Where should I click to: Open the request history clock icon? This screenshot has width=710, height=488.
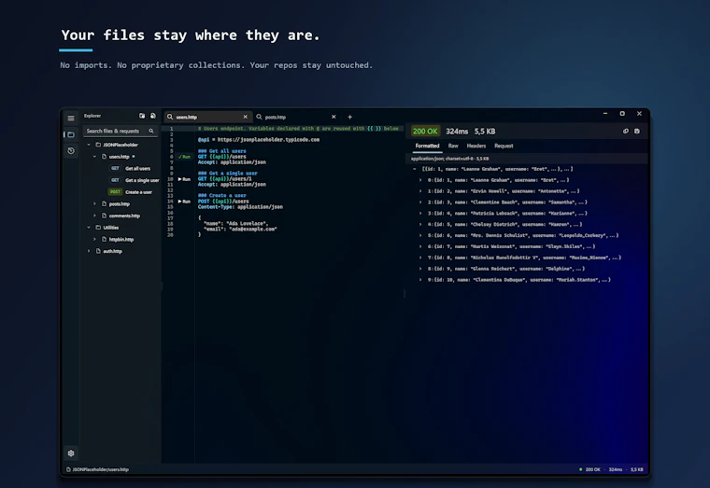point(71,150)
